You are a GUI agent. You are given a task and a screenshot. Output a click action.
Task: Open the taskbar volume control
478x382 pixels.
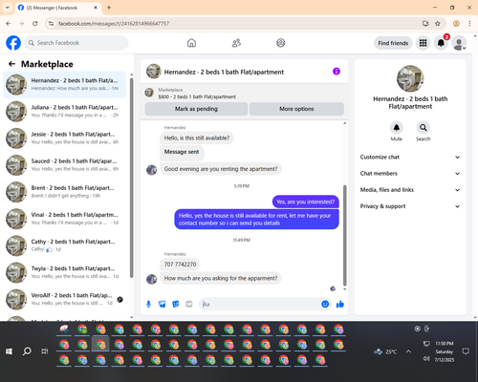click(x=426, y=359)
